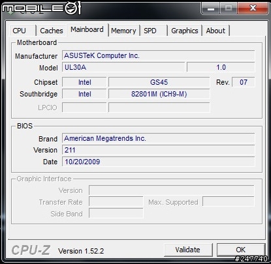Click the Side Band label
The image size is (271, 264).
point(67,214)
